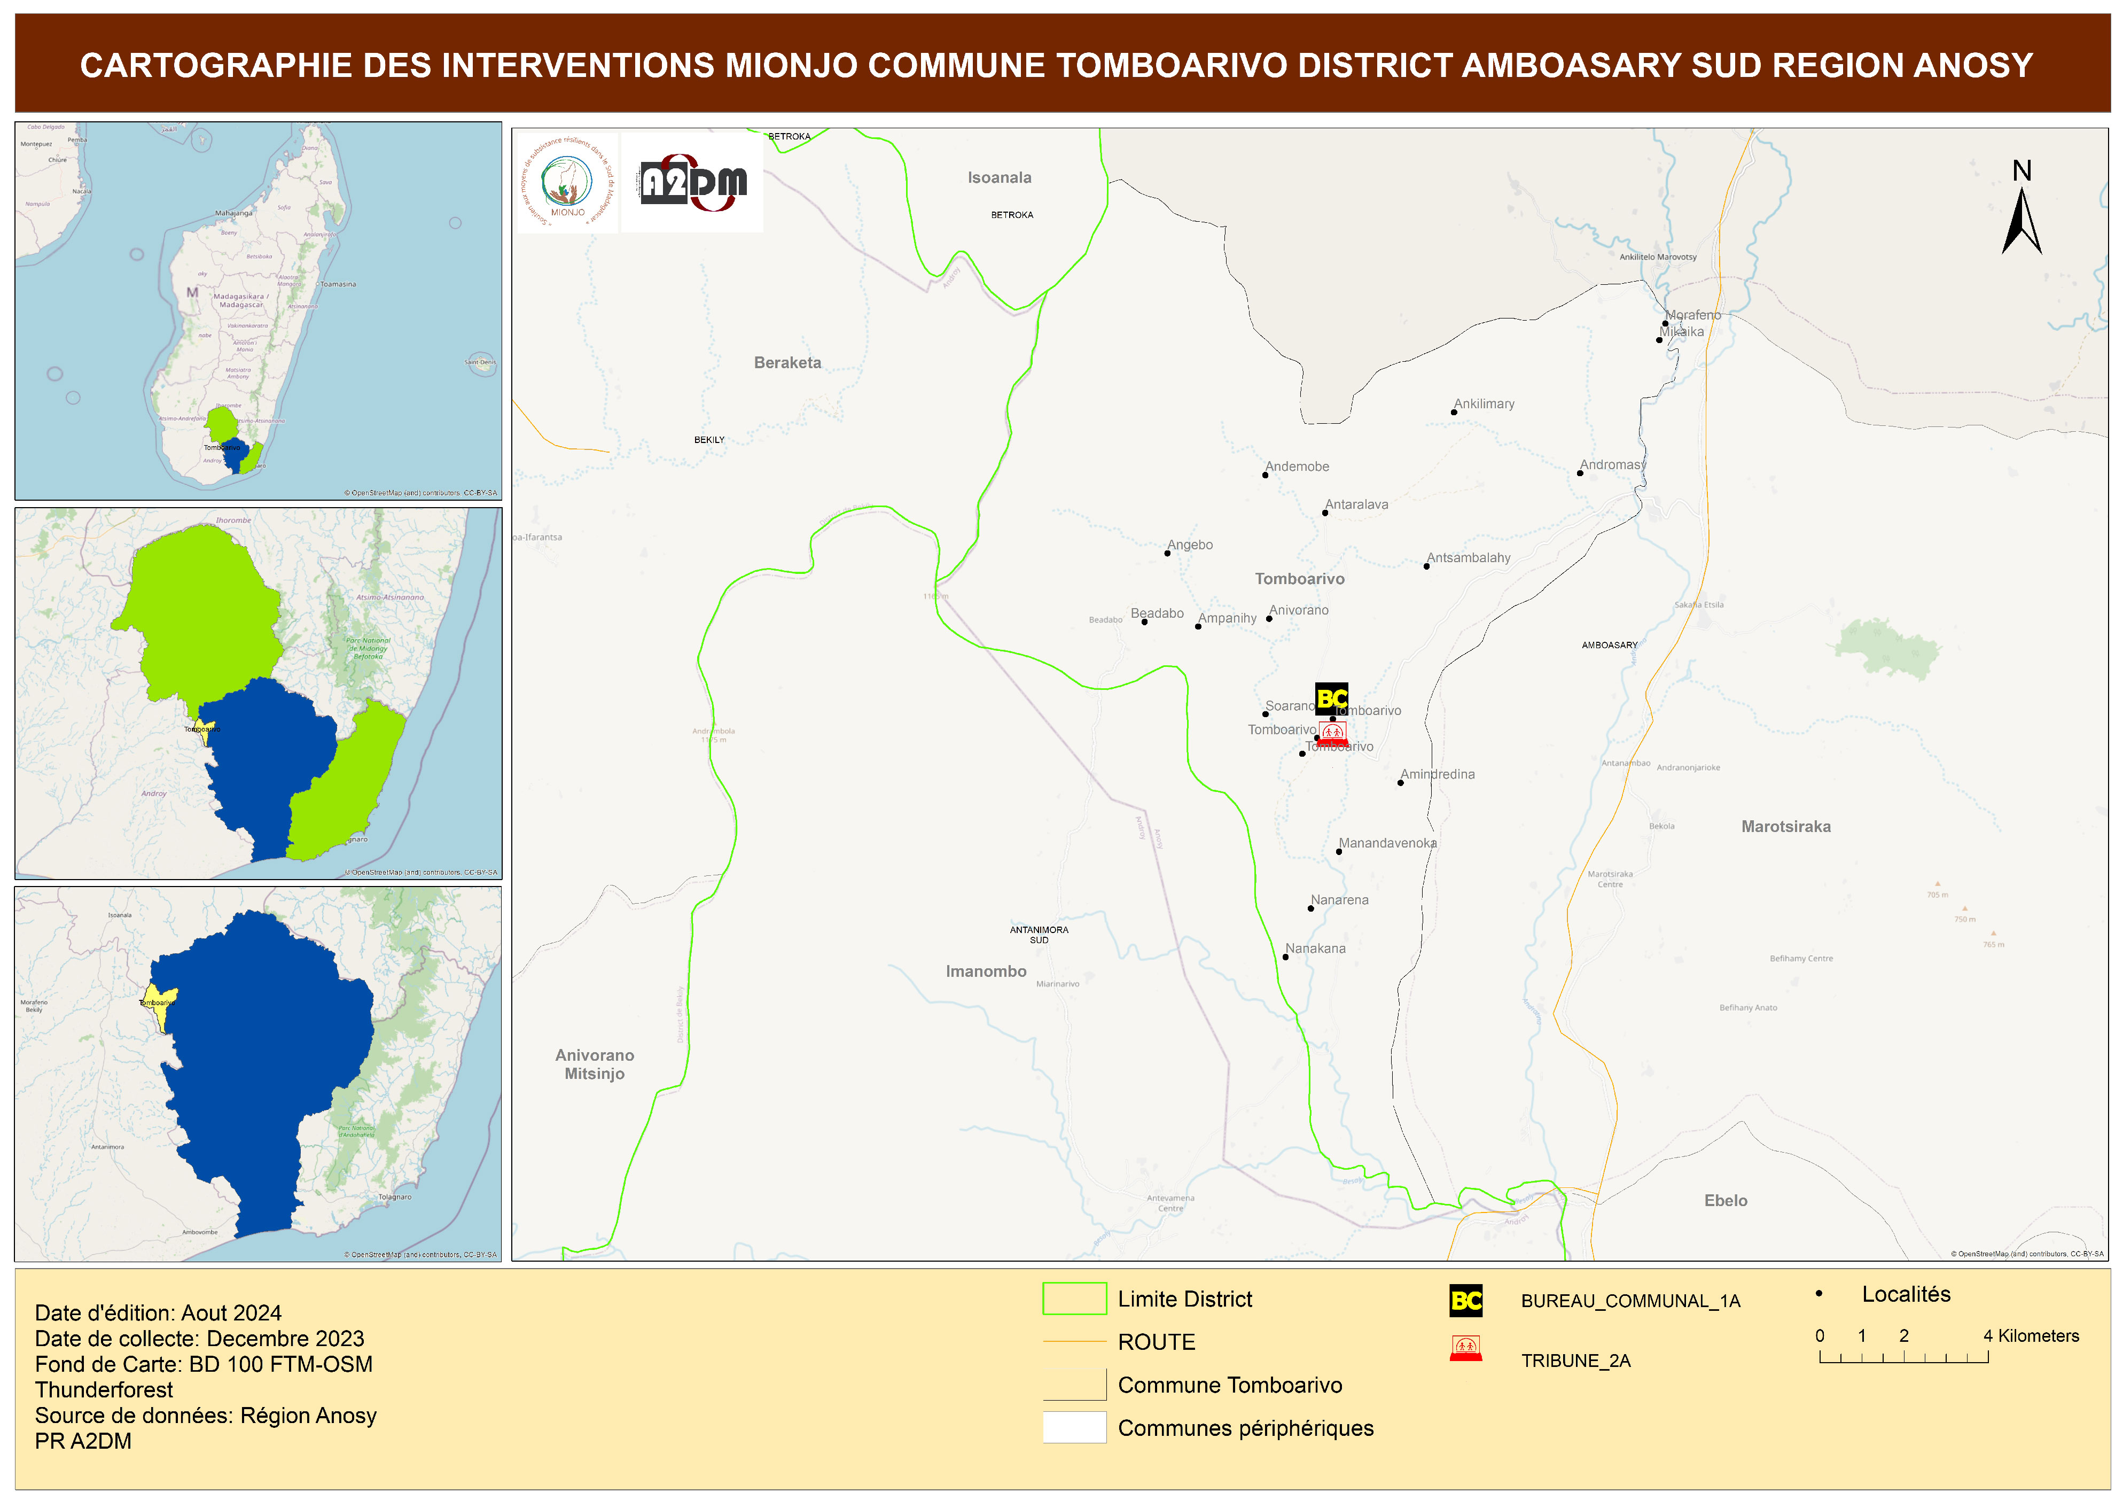This screenshot has width=2123, height=1500.
Task: Click the green Limite District legend box
Action: [x=1074, y=1299]
